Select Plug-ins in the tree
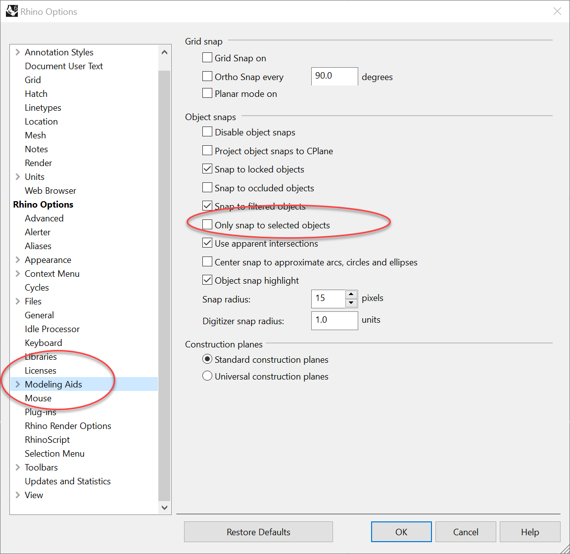This screenshot has width=570, height=554. coord(41,412)
